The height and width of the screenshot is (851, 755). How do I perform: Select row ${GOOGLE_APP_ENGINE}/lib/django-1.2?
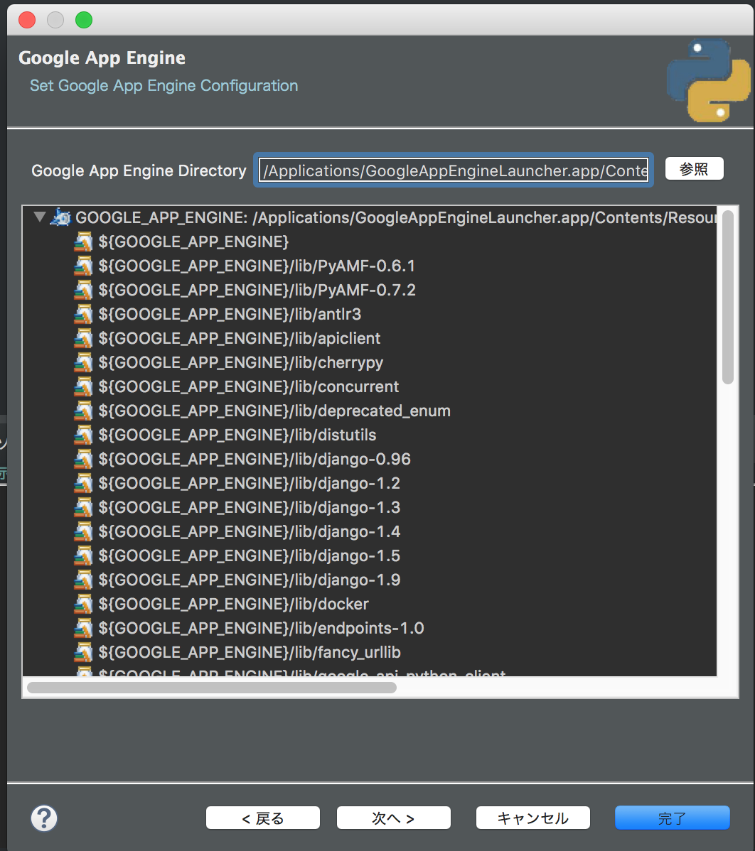click(x=250, y=483)
